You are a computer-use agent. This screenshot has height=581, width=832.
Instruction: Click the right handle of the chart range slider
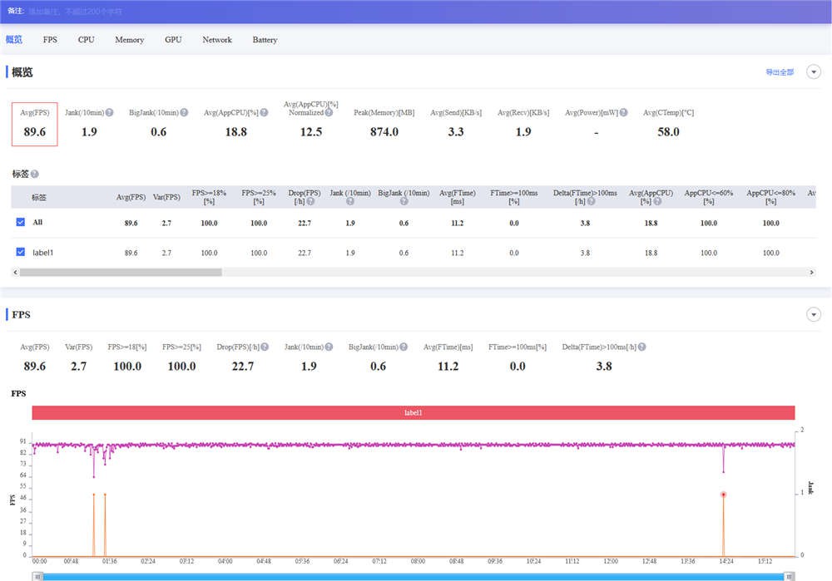789,576
